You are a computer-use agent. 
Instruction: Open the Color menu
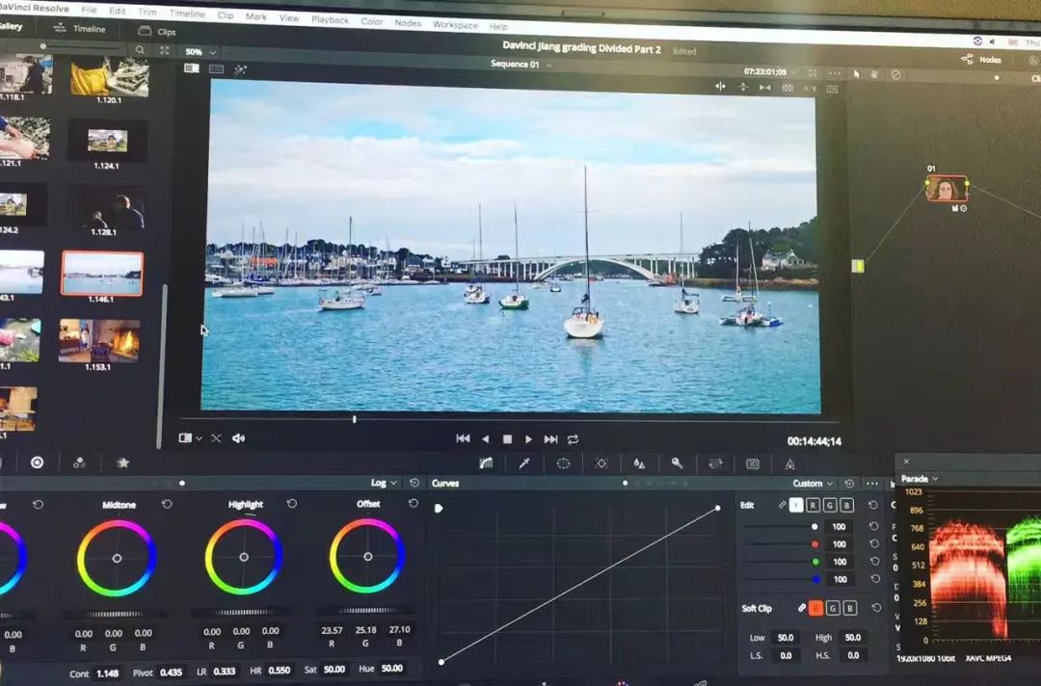click(371, 21)
